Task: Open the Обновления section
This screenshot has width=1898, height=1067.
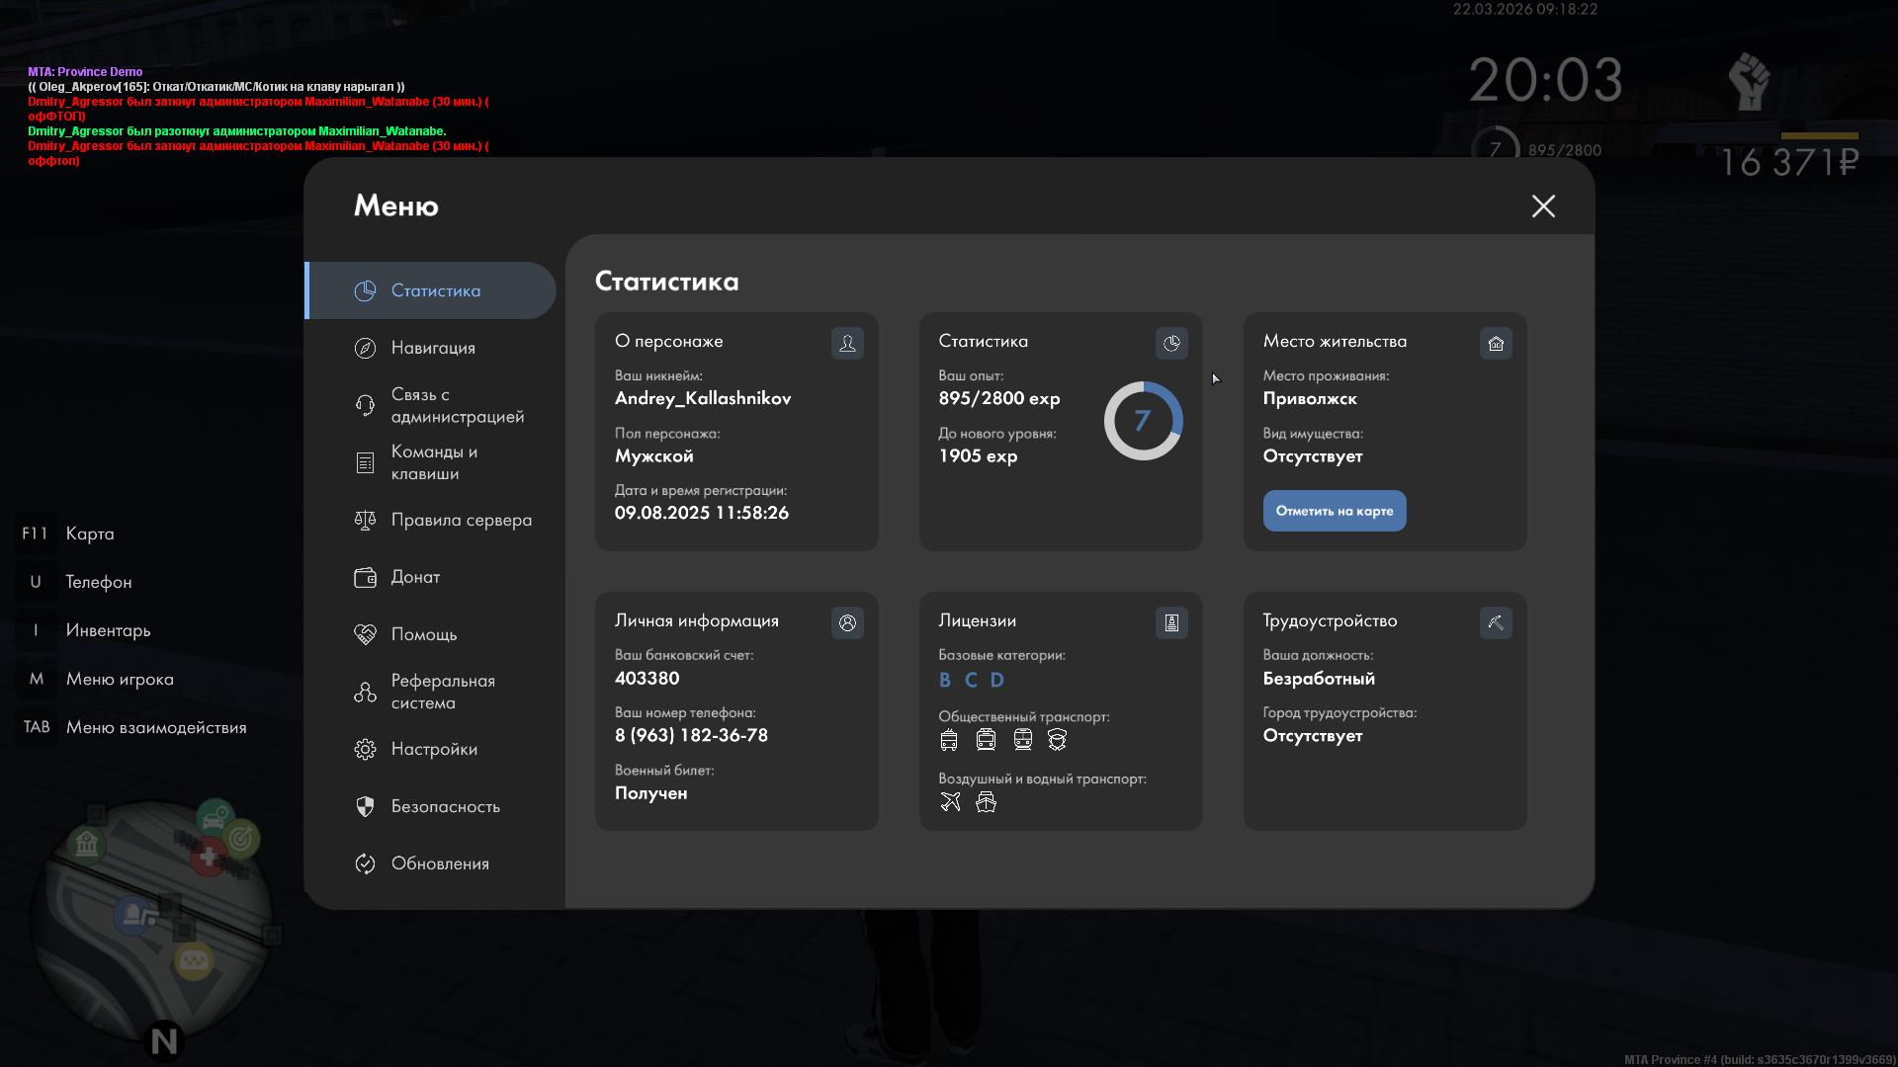Action: 440,863
